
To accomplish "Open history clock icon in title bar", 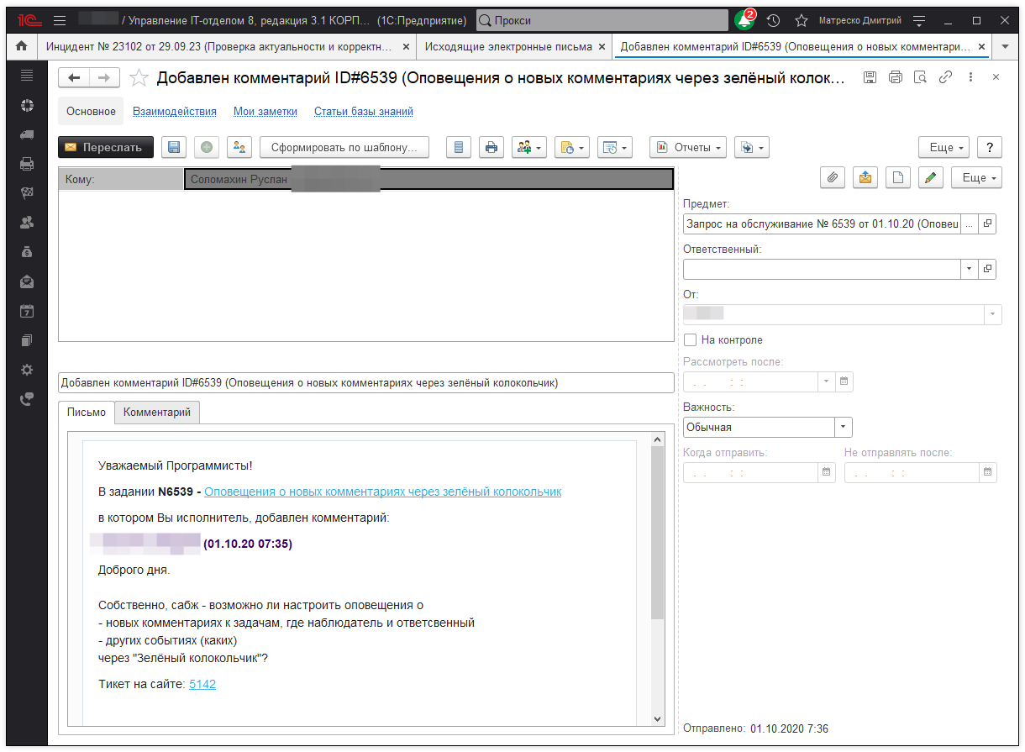I will pos(773,20).
